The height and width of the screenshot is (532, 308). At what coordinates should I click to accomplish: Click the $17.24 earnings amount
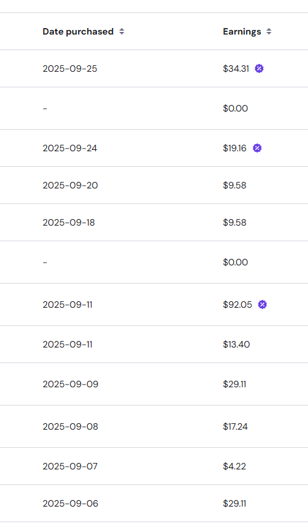click(x=235, y=426)
